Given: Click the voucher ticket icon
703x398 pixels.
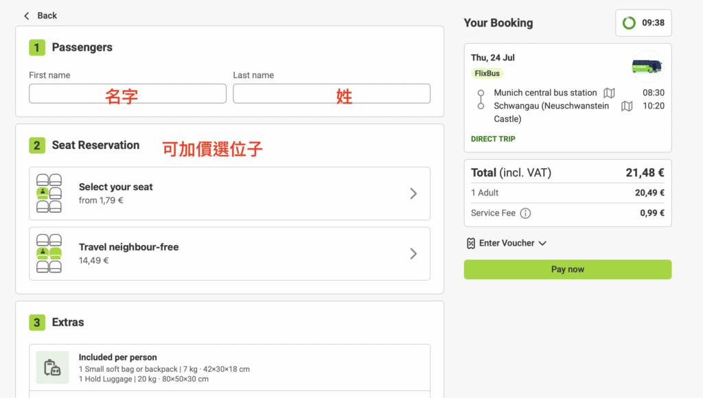Looking at the screenshot, I should coord(471,243).
